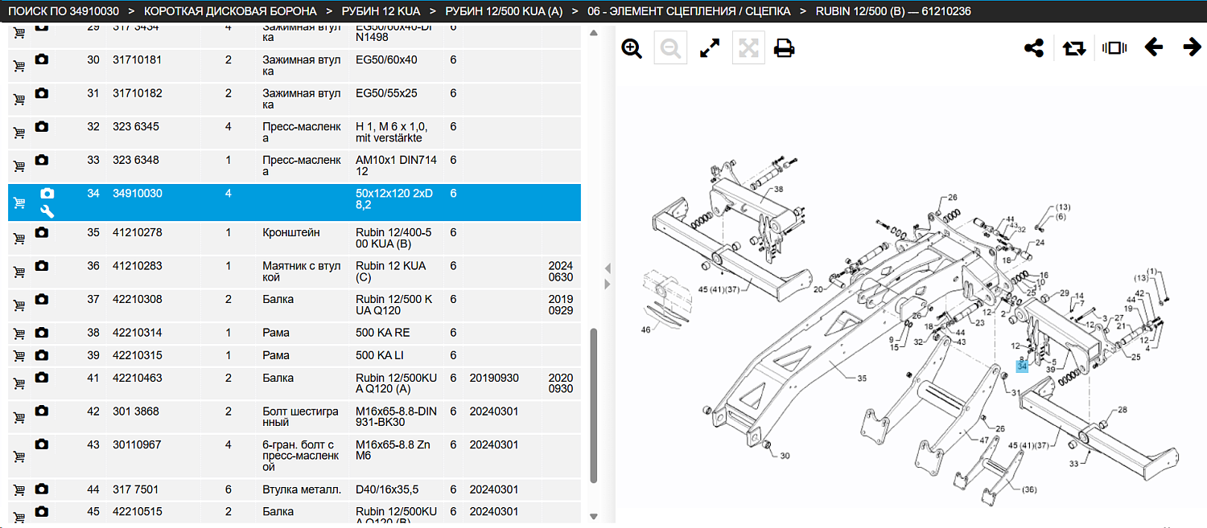Image resolution: width=1207 pixels, height=528 pixels.
Task: Open breadcrumb РУБИН 12/500 KUA (A)
Action: click(504, 11)
